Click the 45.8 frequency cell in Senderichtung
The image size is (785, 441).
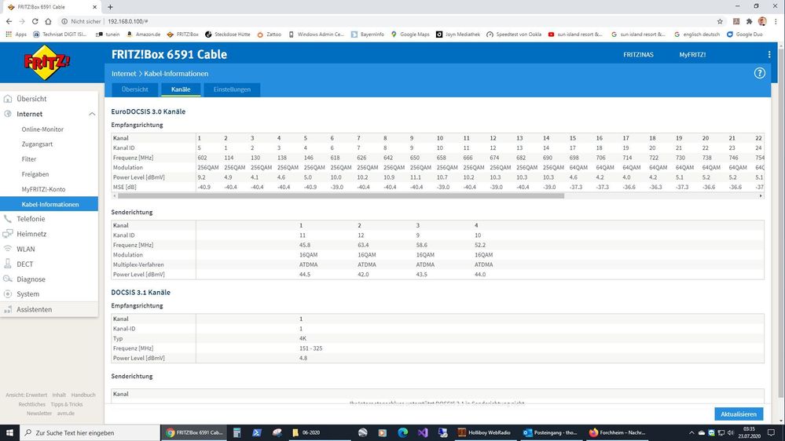[305, 245]
